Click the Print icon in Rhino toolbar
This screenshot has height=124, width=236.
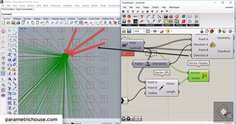(x=18, y=23)
